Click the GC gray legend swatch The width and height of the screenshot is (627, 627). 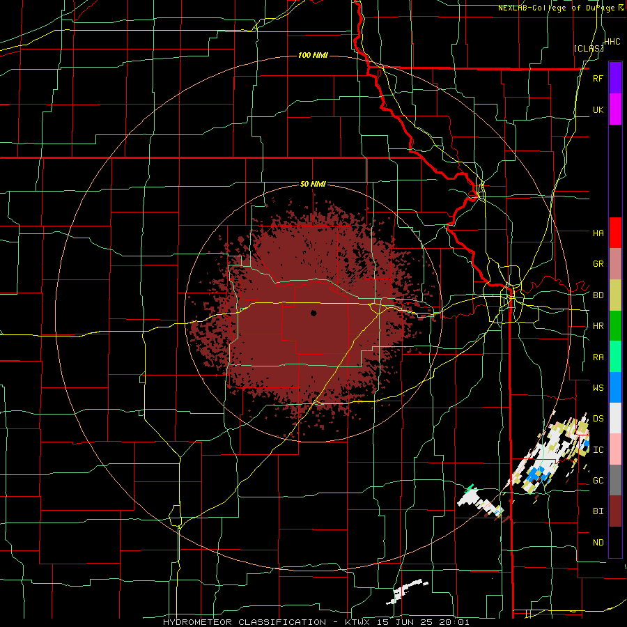(615, 480)
